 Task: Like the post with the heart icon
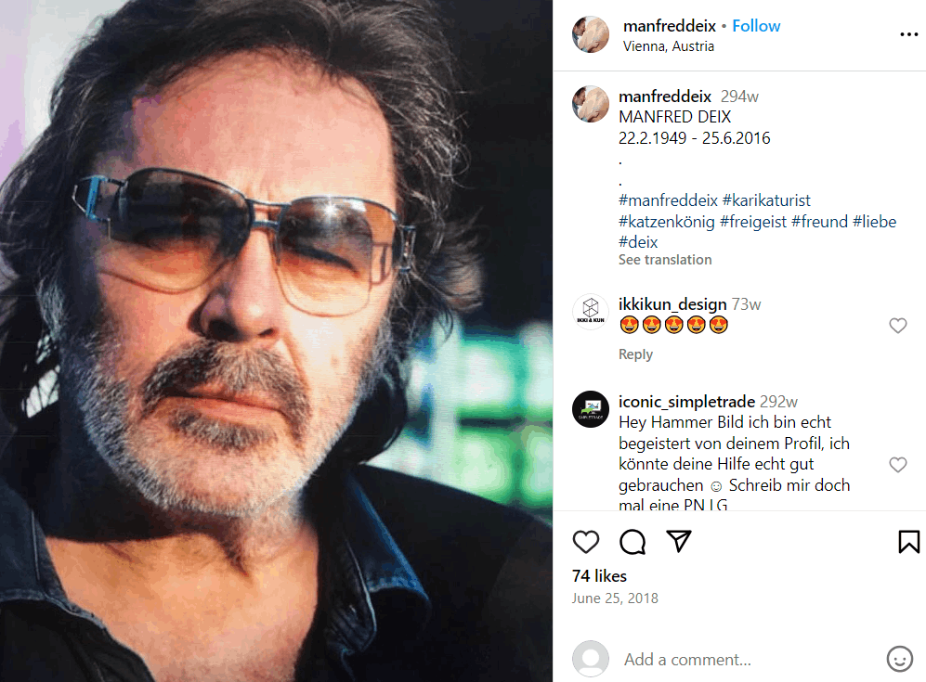coord(586,542)
